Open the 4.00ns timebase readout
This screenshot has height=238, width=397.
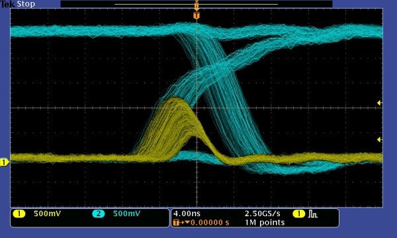point(187,214)
